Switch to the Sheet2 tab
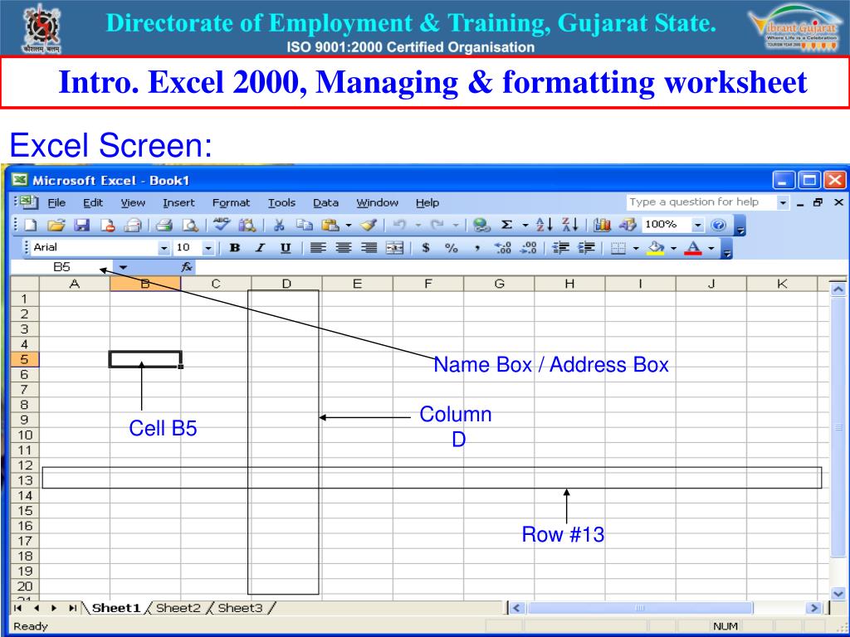Viewport: 850px width, 637px height. coord(178,608)
